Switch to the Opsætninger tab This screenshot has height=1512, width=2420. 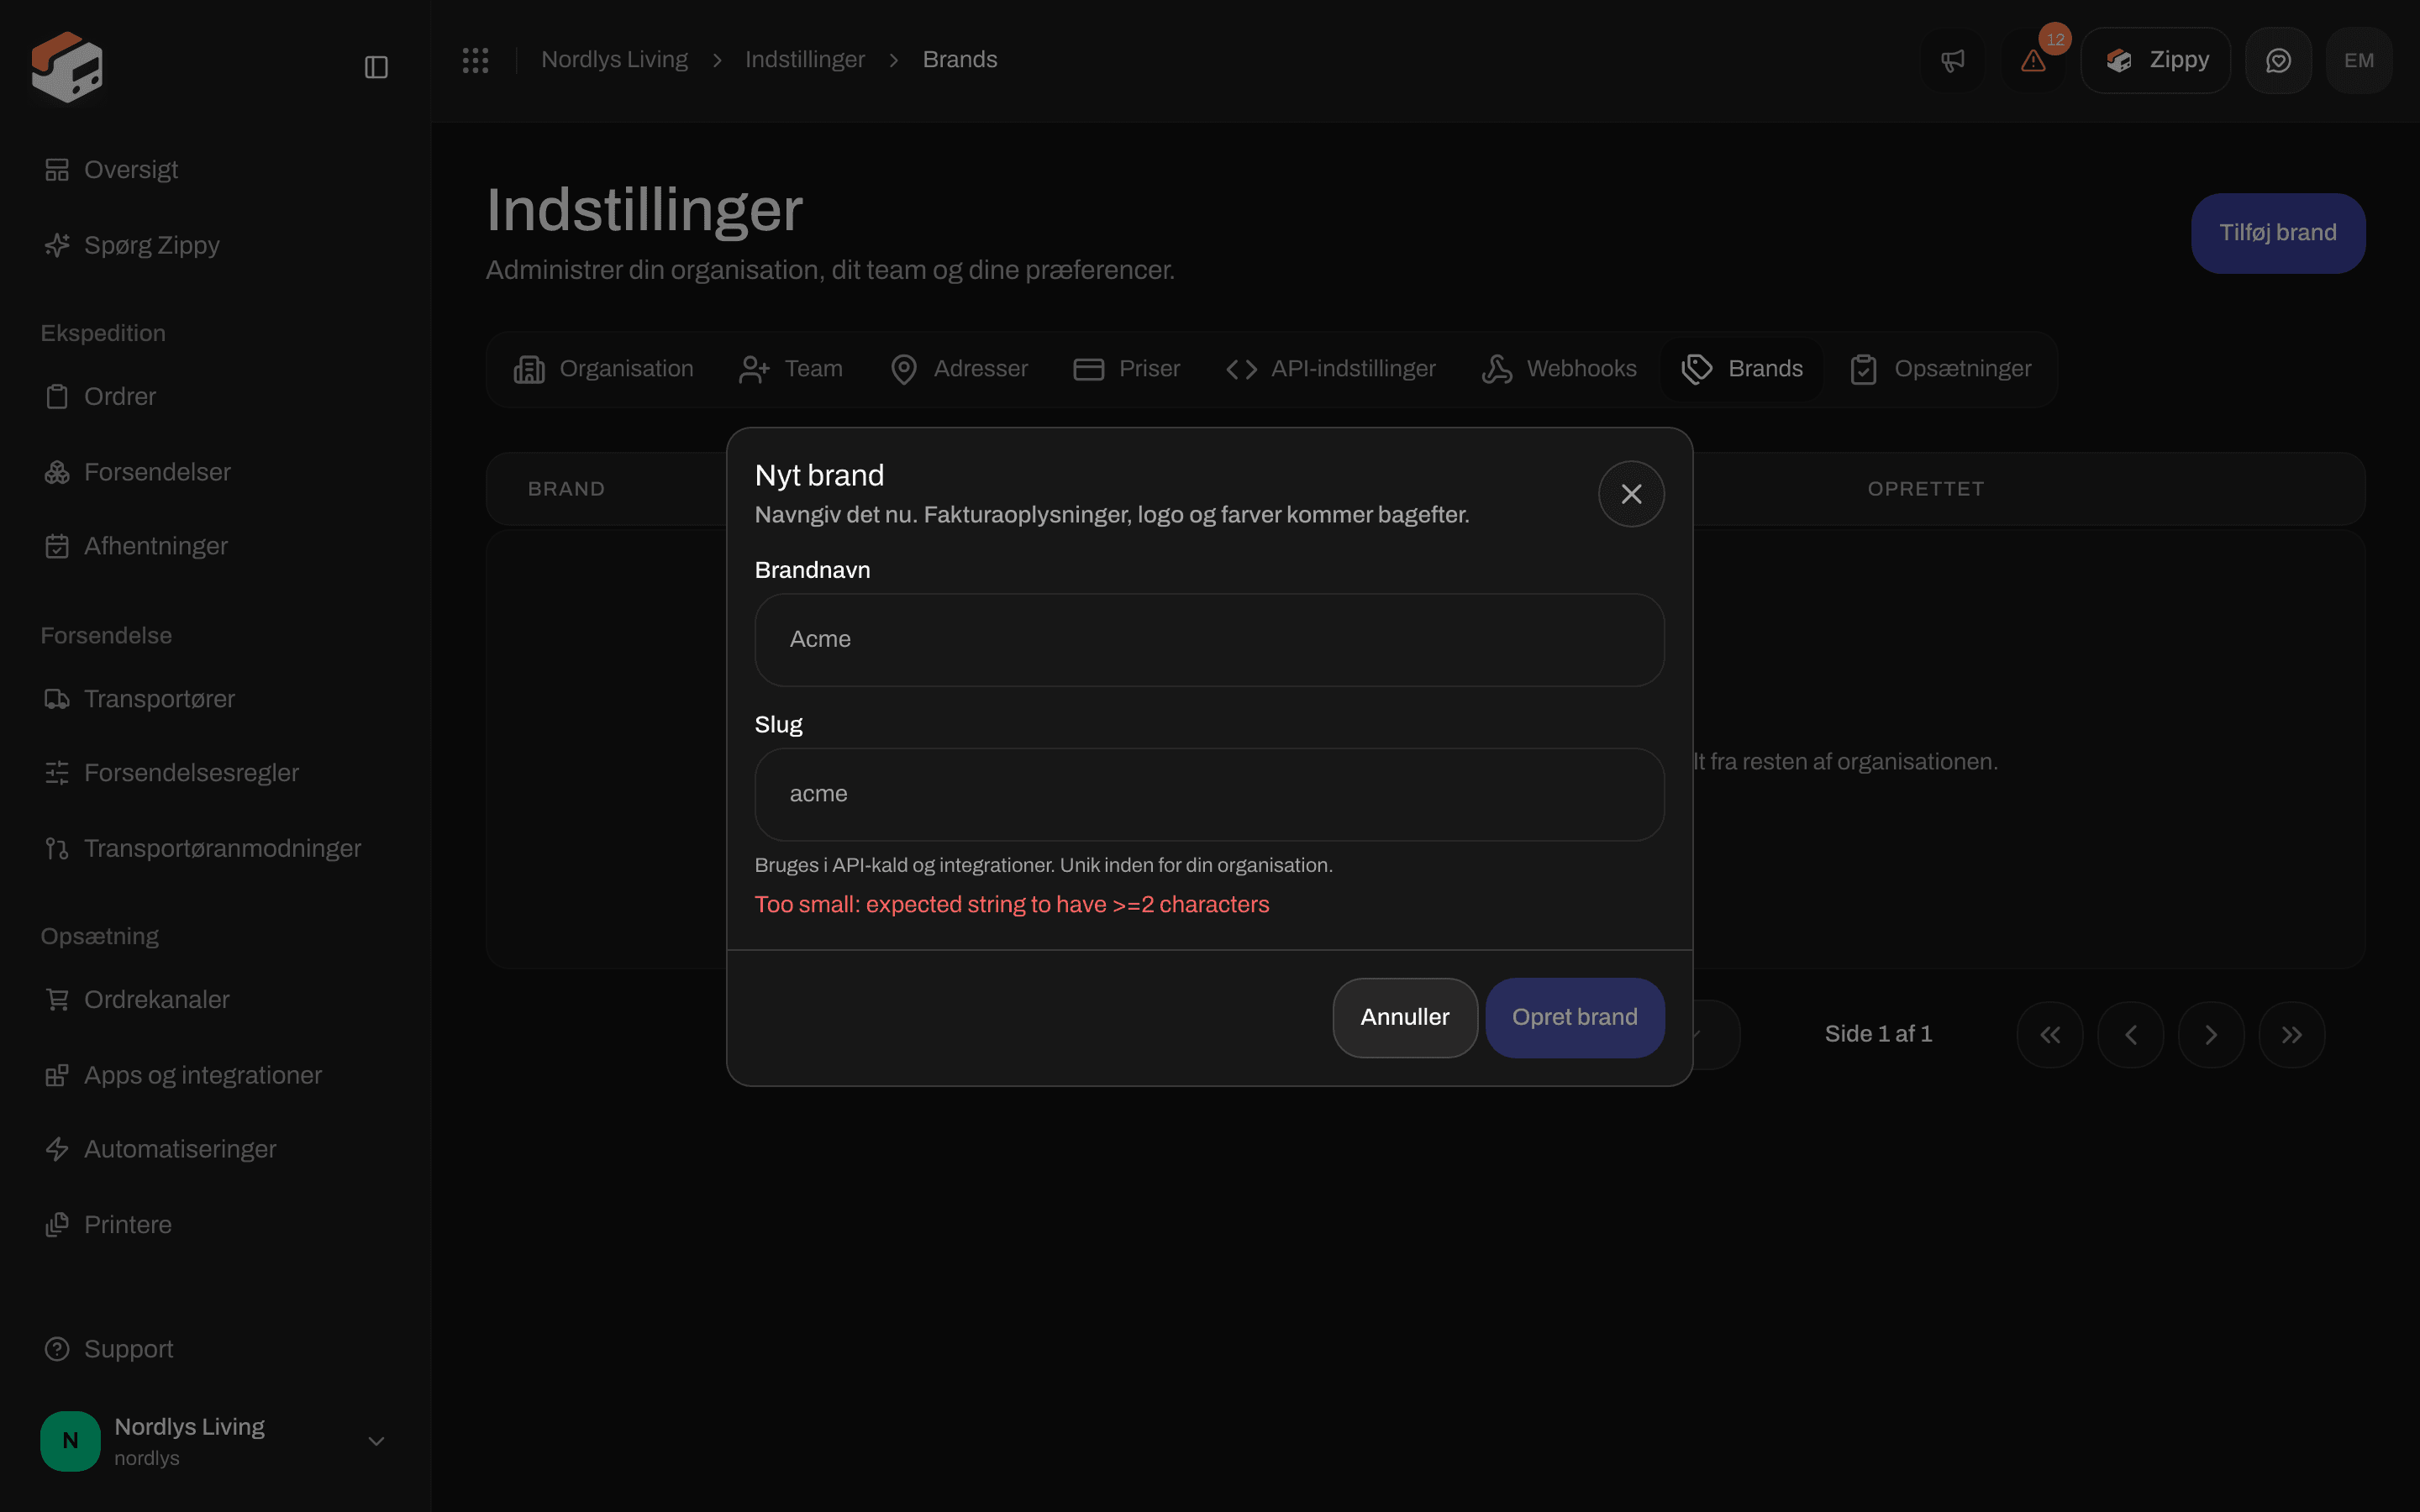pos(1941,369)
